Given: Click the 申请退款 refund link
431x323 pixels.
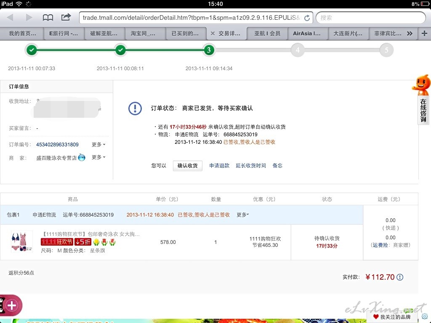Looking at the screenshot, I should pos(219,166).
